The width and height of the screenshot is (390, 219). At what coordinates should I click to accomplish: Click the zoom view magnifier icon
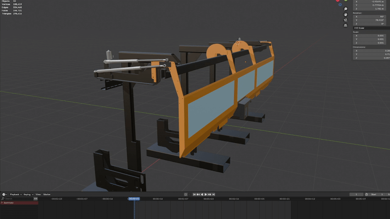[346, 9]
